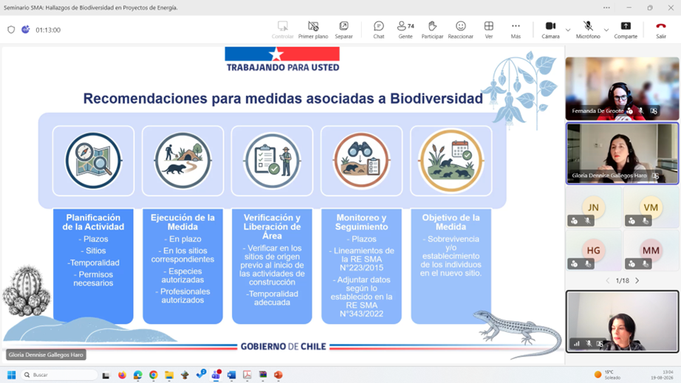Screen dimensions: 681x383
Task: Click the self-view video tile
Action: pos(622,322)
